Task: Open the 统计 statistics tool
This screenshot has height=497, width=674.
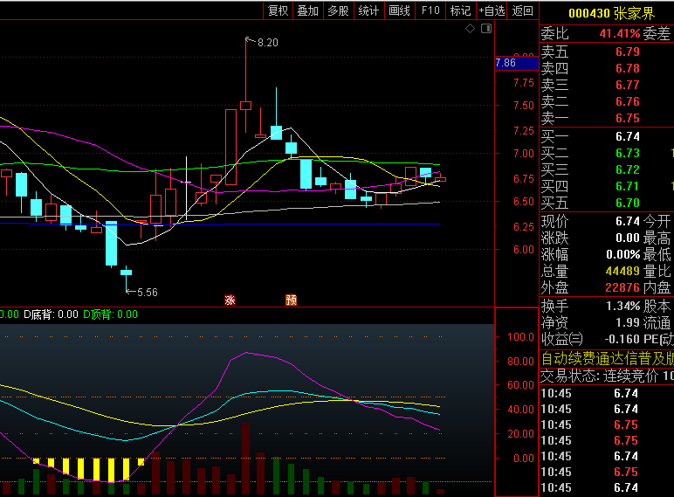Action: click(368, 10)
